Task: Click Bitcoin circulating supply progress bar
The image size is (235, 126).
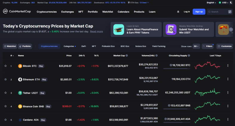Action: (177, 69)
